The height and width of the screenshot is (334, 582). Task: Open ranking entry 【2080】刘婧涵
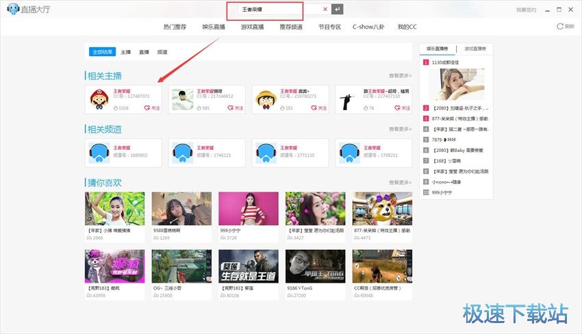coord(460,108)
